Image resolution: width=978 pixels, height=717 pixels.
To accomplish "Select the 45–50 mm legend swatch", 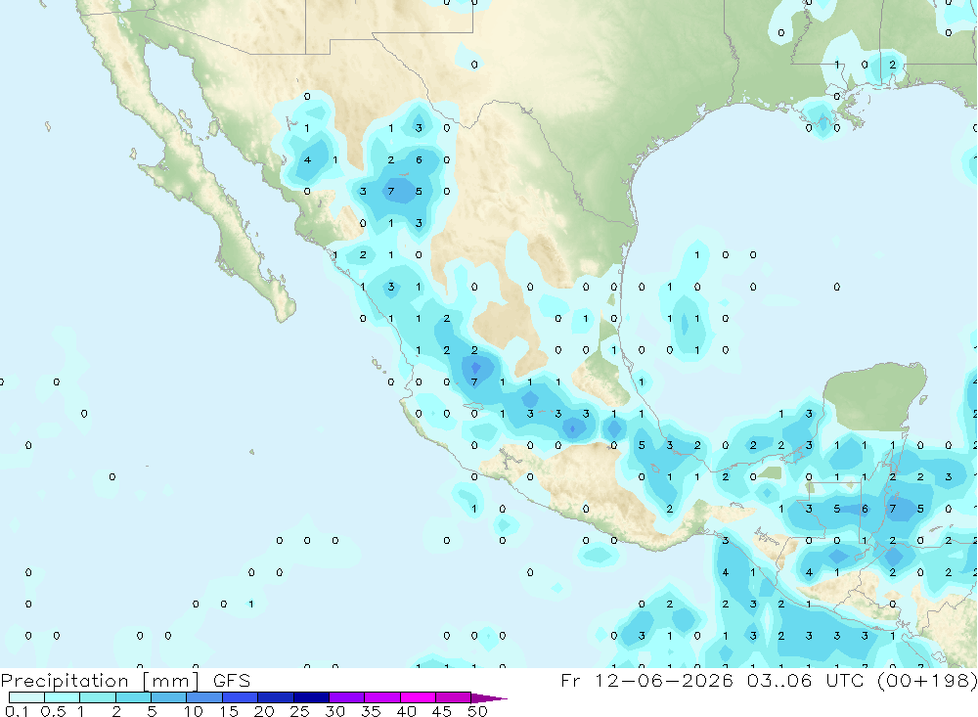I will pyautogui.click(x=453, y=697).
